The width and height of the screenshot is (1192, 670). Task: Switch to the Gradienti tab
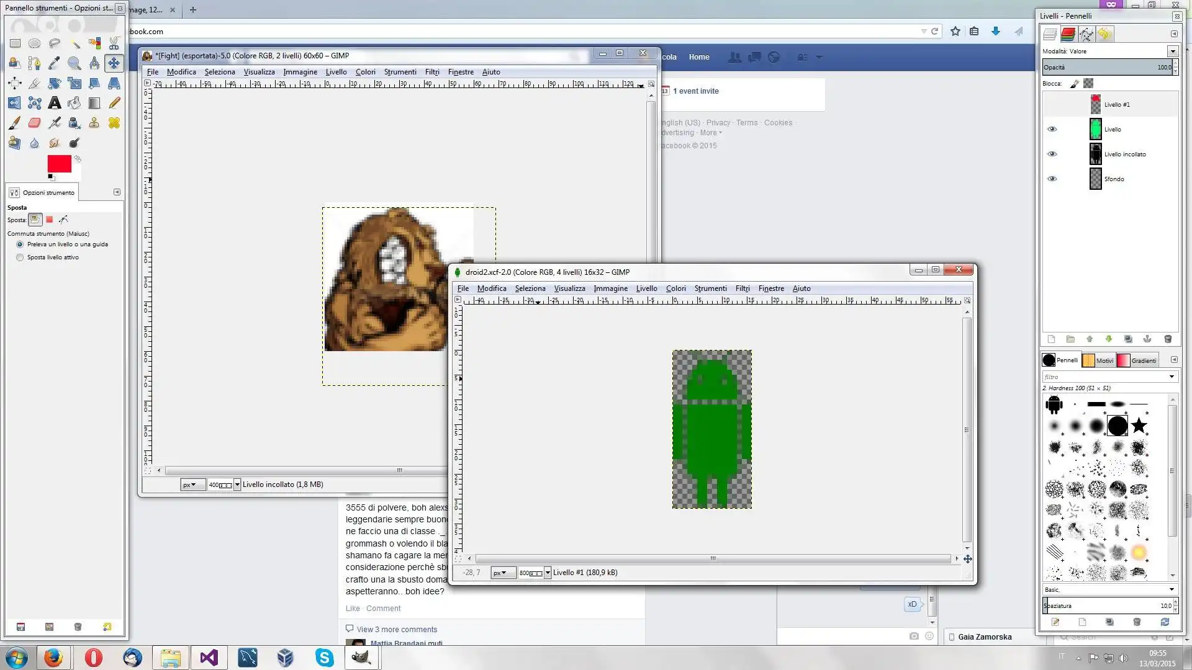pyautogui.click(x=1137, y=360)
